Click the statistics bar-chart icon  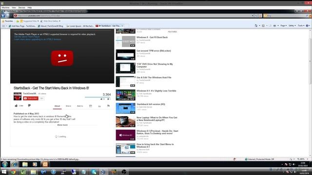coord(99,106)
